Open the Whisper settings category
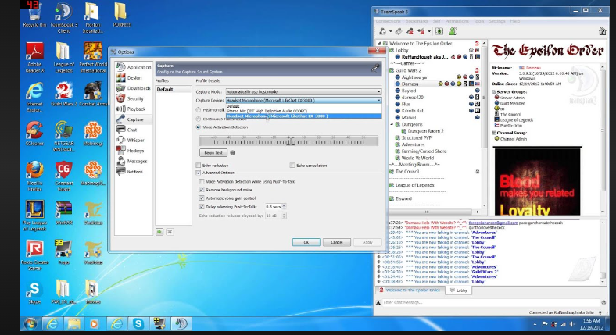 tap(134, 140)
